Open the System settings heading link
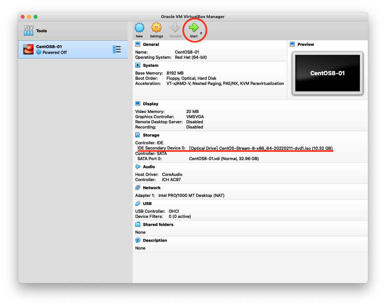The height and width of the screenshot is (307, 386). coord(151,65)
